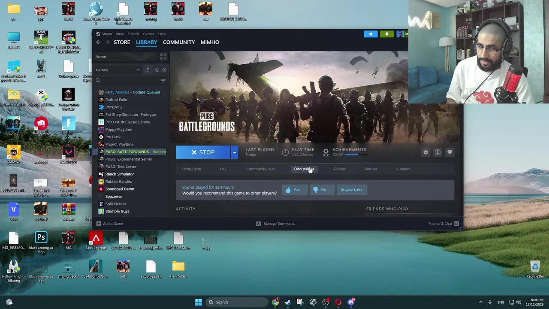Show game info circle icon
This screenshot has width=549, height=309.
coord(437,152)
